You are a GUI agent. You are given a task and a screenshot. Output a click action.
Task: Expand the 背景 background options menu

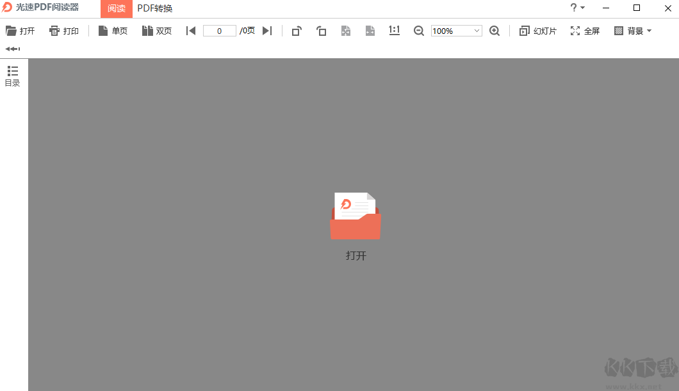[632, 30]
